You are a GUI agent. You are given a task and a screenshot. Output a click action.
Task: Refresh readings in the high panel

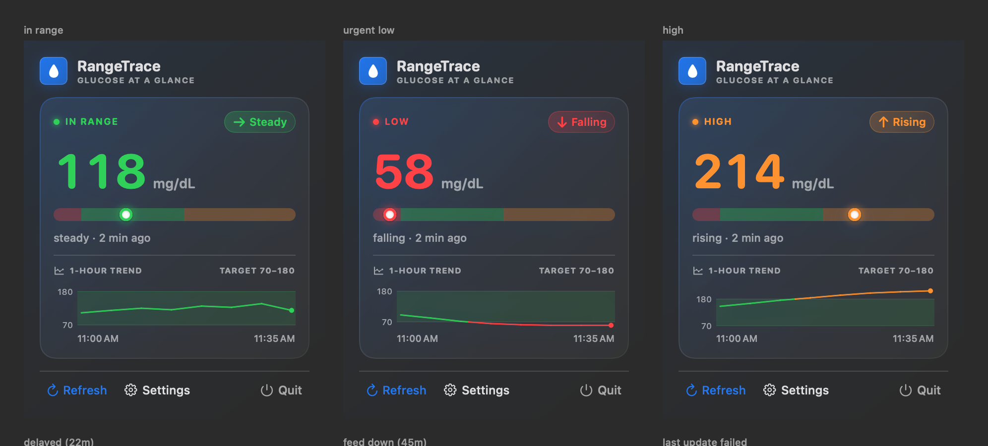pos(716,390)
